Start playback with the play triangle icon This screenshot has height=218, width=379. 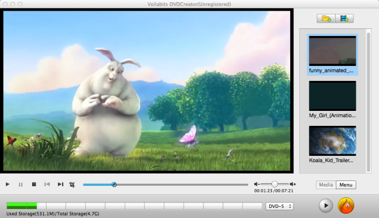[x=7, y=184]
